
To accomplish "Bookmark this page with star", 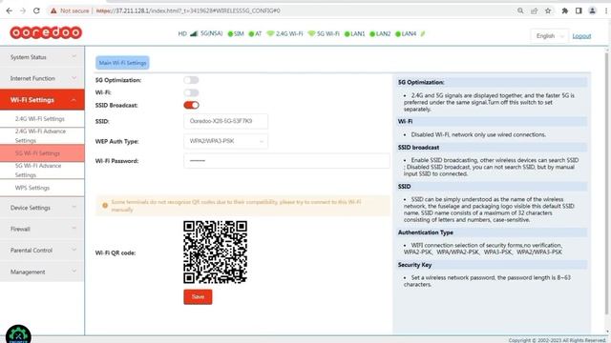I will point(548,10).
